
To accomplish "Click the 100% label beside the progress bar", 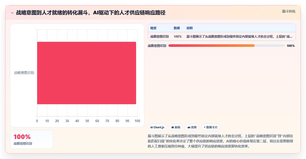I will point(291,46).
